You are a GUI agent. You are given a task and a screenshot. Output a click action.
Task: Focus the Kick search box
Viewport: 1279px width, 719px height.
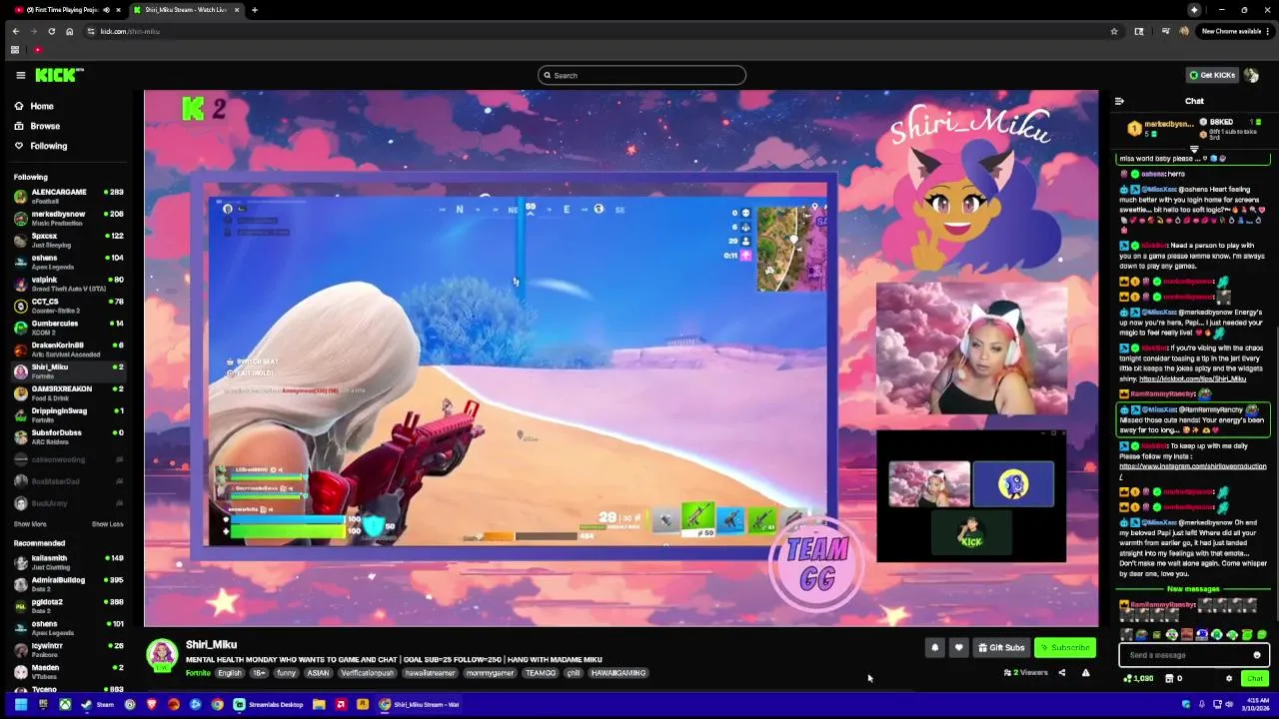[x=641, y=75]
